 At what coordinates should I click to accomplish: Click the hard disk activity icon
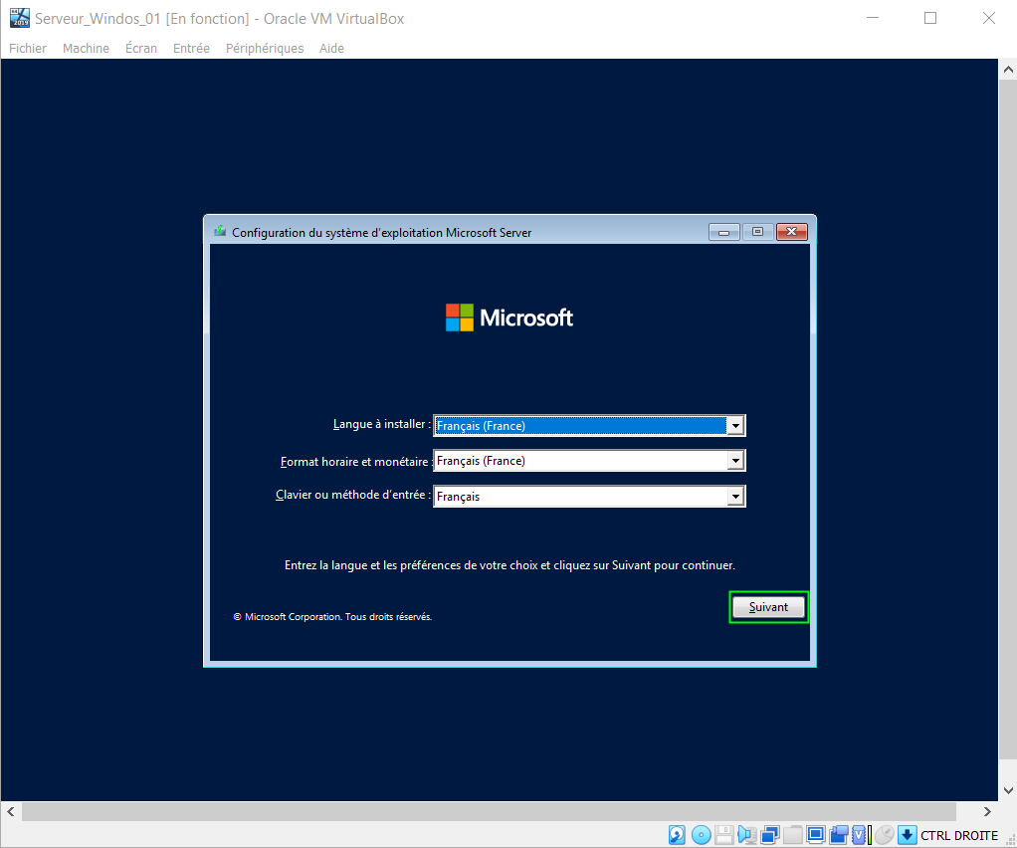[x=677, y=835]
